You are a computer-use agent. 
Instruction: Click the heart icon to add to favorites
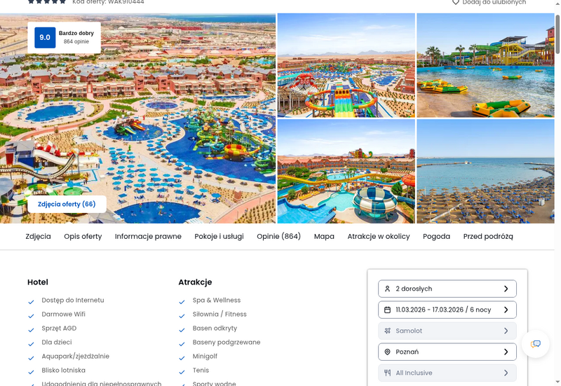point(455,2)
